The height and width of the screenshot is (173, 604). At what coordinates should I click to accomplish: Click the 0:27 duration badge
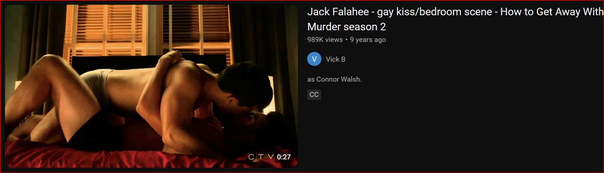[x=284, y=157]
